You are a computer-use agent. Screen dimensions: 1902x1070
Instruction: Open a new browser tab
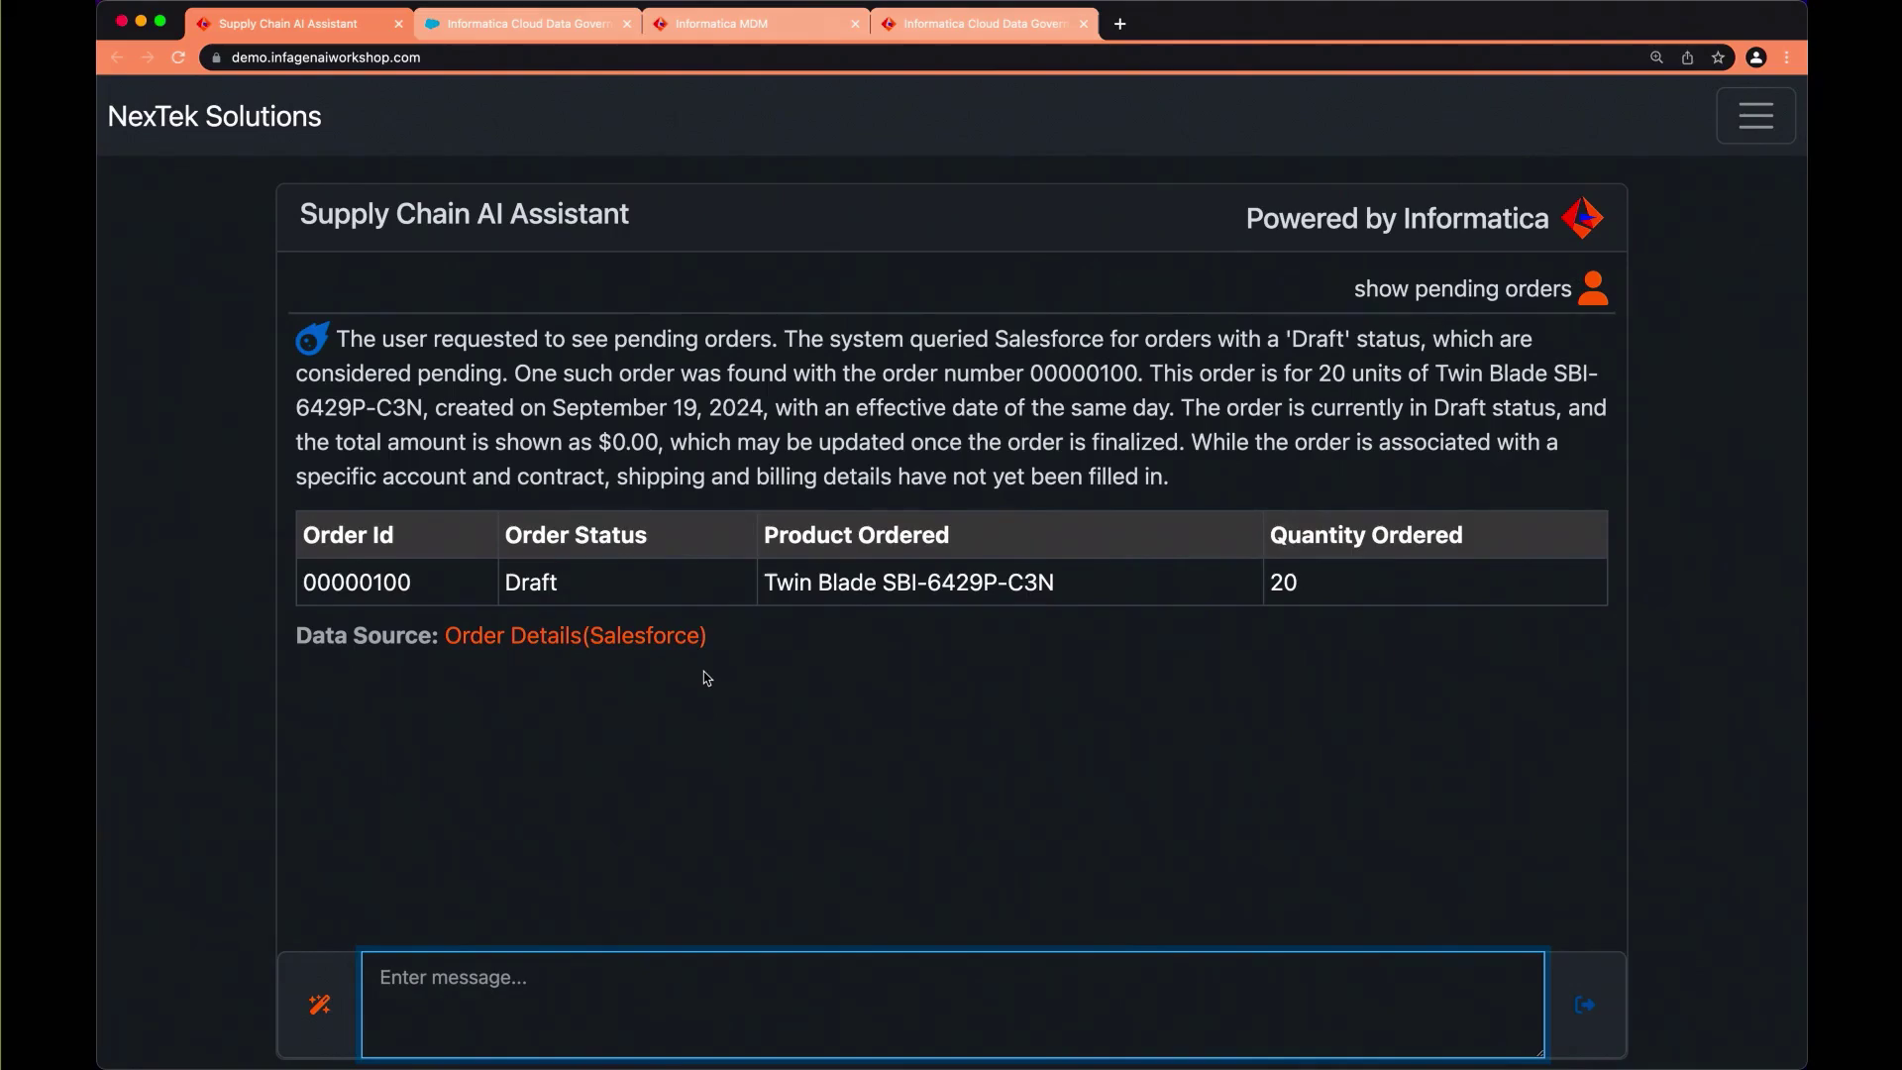(x=1119, y=24)
